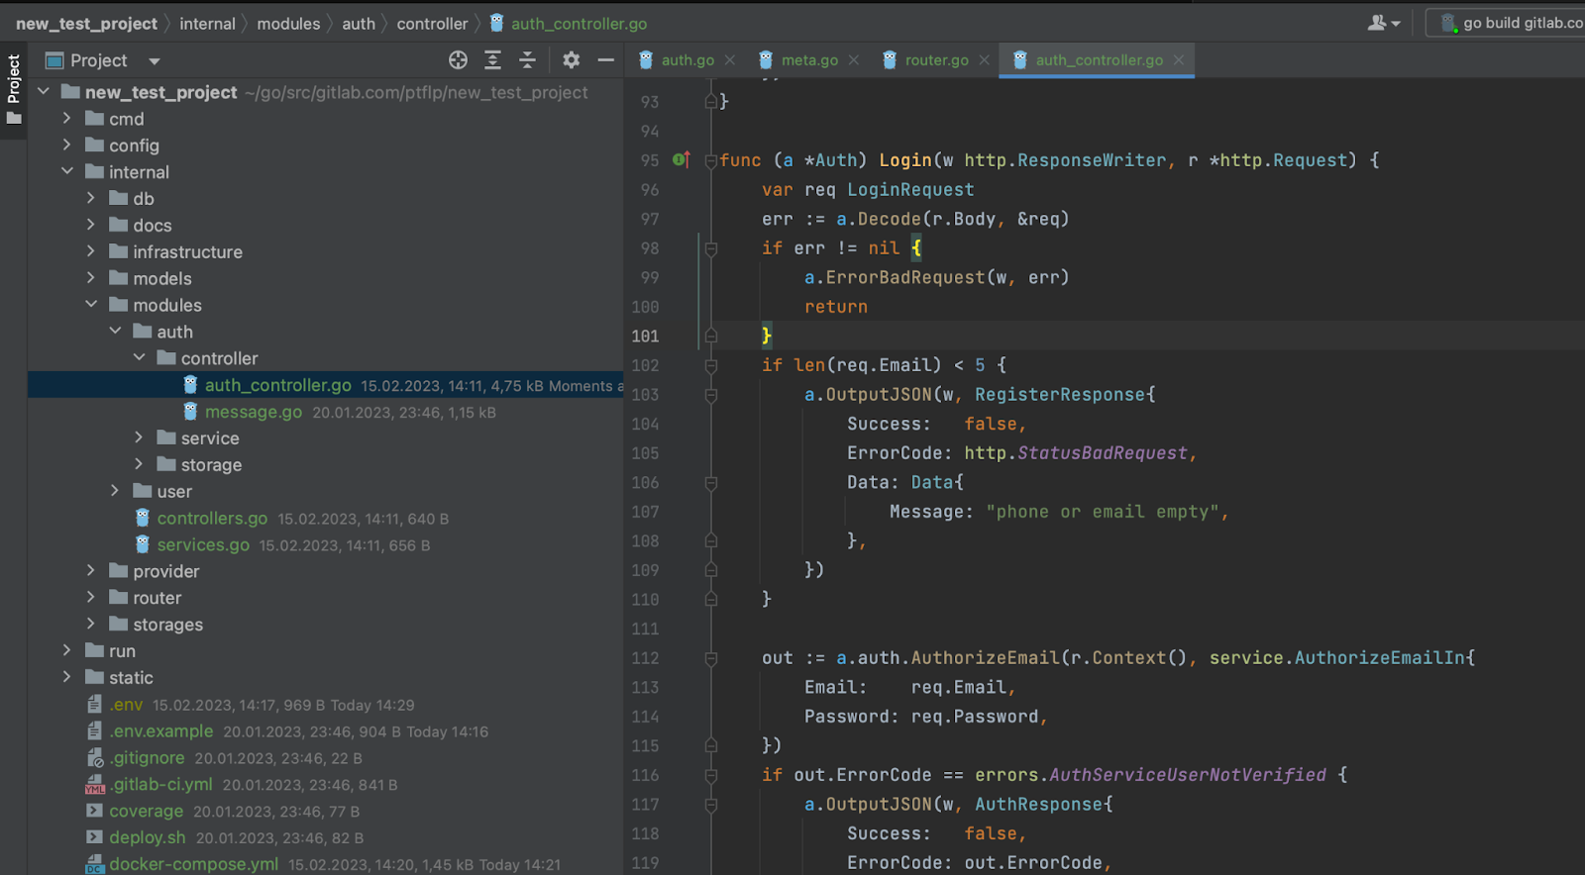Image resolution: width=1585 pixels, height=875 pixels.
Task: Open Project panel settings gear
Action: [571, 60]
